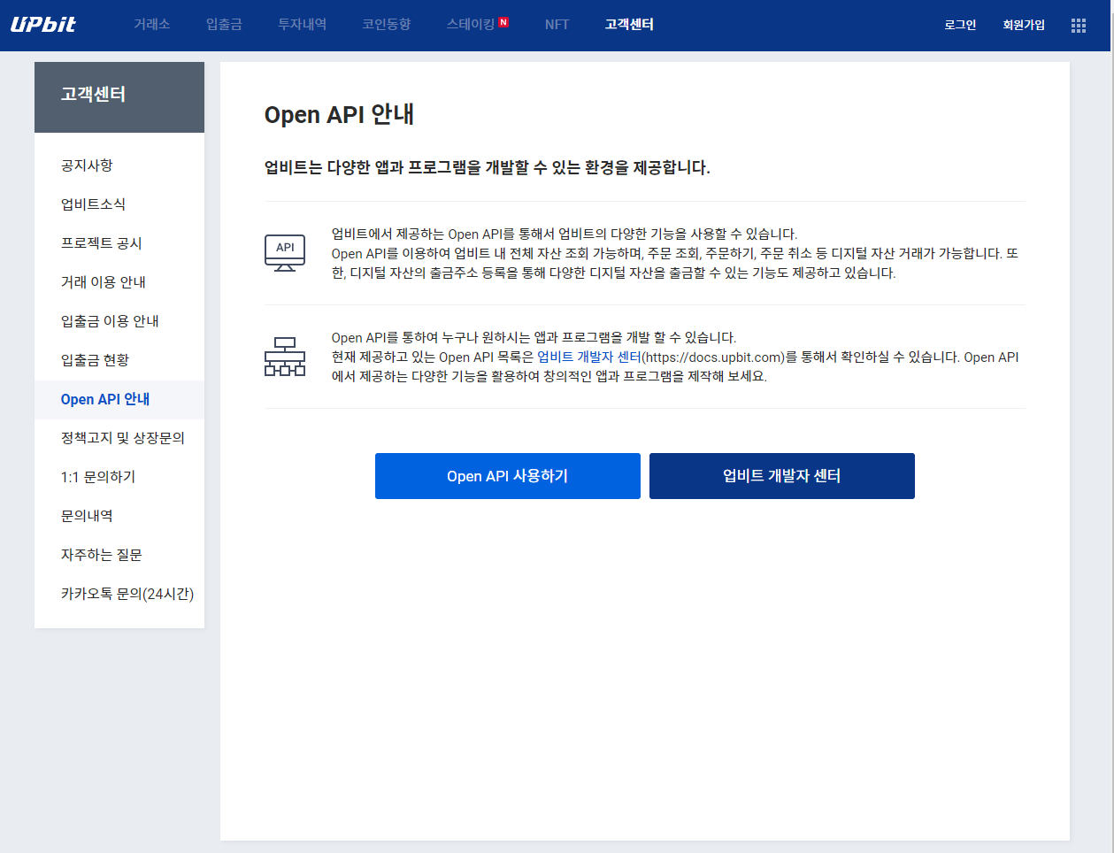Image resolution: width=1114 pixels, height=853 pixels.
Task: Open the 입출금 menu
Action: point(224,25)
